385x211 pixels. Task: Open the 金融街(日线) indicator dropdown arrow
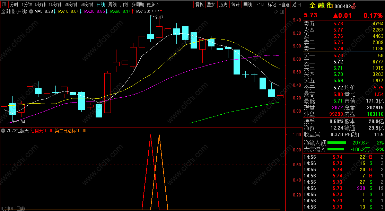coord(31,11)
